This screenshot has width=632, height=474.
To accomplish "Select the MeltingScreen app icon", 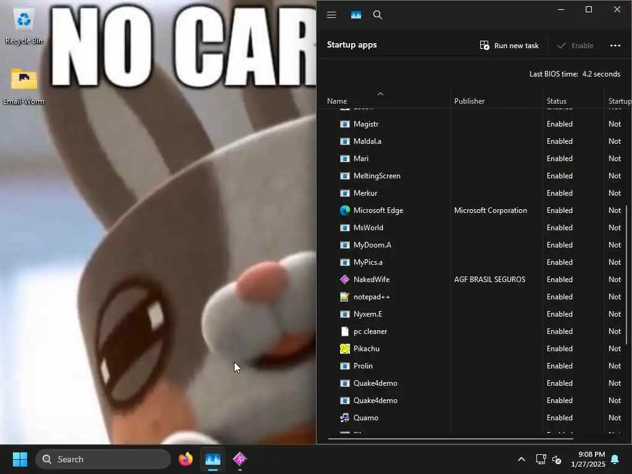I will pyautogui.click(x=344, y=176).
